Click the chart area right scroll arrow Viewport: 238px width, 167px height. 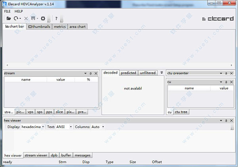(x=232, y=65)
